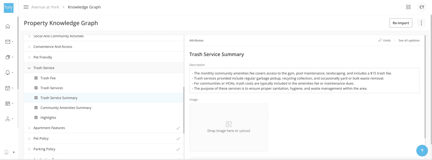432x160 pixels.
Task: Click the home icon in left sidebar
Action: [x=8, y=26]
